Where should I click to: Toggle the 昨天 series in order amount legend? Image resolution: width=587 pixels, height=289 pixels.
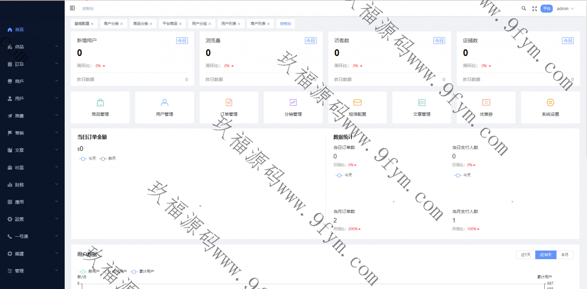click(108, 158)
